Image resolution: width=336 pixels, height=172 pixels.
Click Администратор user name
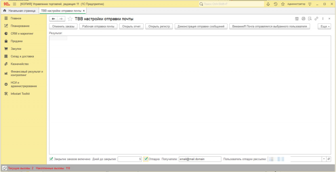coord(296,4)
